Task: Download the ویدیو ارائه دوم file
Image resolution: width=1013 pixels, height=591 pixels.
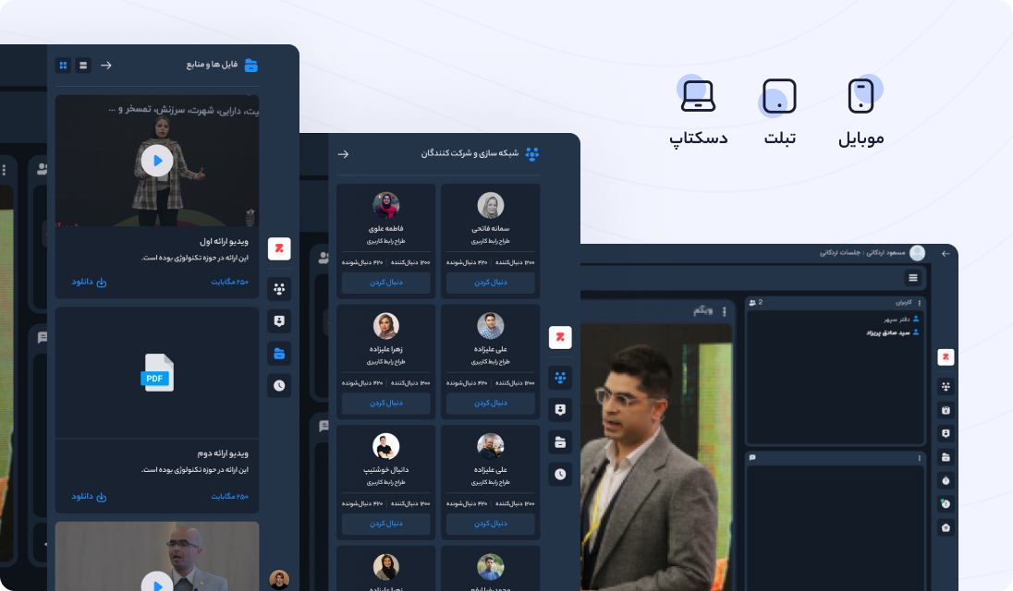Action: (89, 496)
